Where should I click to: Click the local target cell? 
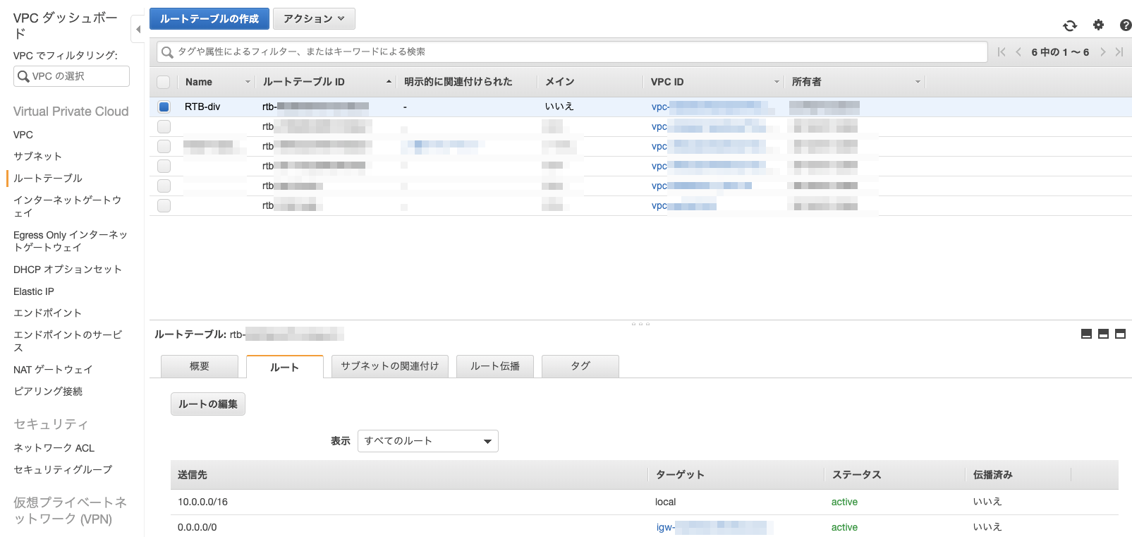tap(665, 502)
